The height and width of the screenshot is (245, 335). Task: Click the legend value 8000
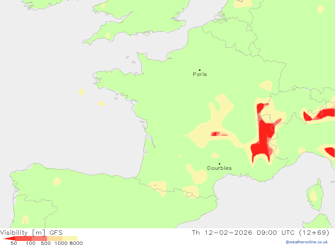coord(76,243)
